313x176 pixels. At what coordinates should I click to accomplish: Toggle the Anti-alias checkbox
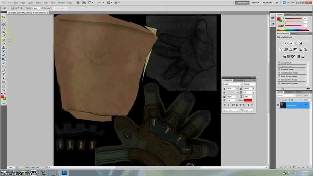[x=42, y=8]
